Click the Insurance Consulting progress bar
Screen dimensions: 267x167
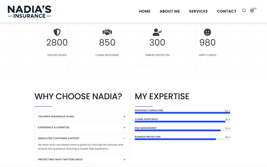click(182, 113)
